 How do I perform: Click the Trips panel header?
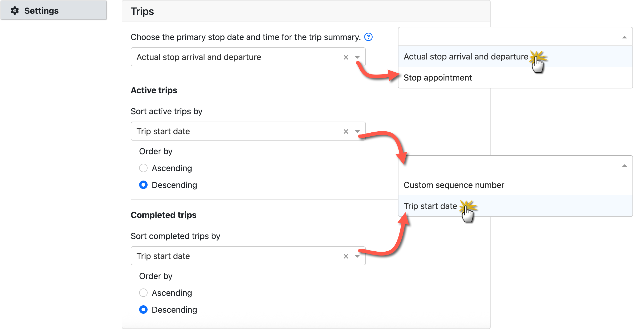pyautogui.click(x=142, y=12)
